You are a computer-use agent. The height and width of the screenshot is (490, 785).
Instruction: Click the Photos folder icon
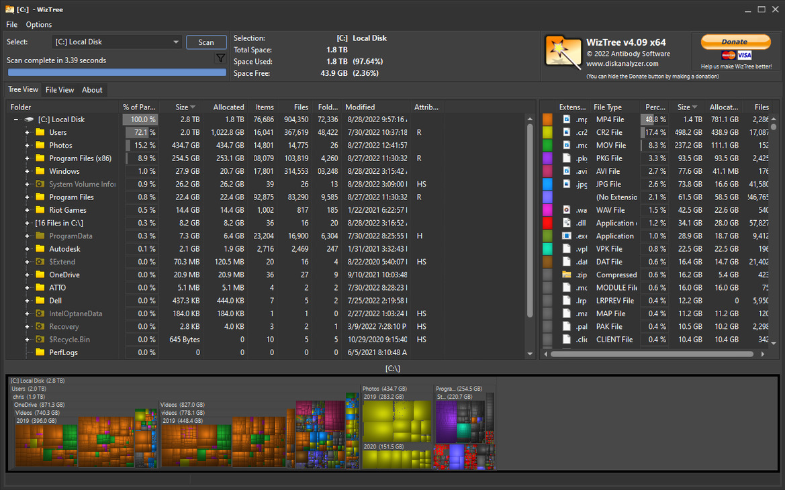pyautogui.click(x=40, y=145)
